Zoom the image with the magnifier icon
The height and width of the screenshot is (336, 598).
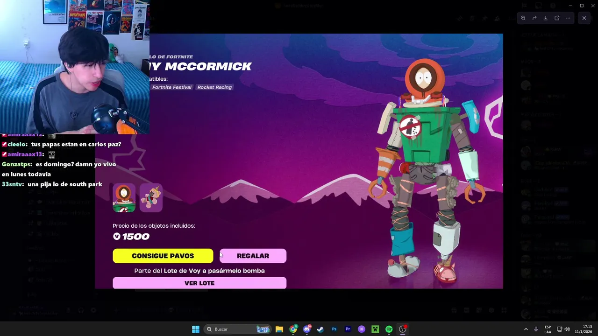click(x=523, y=18)
